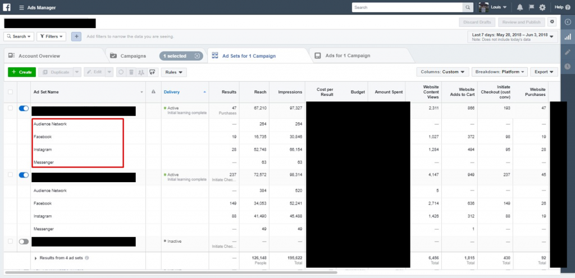This screenshot has width=575, height=278.
Task: Open the Louis account dropdown
Action: click(499, 7)
